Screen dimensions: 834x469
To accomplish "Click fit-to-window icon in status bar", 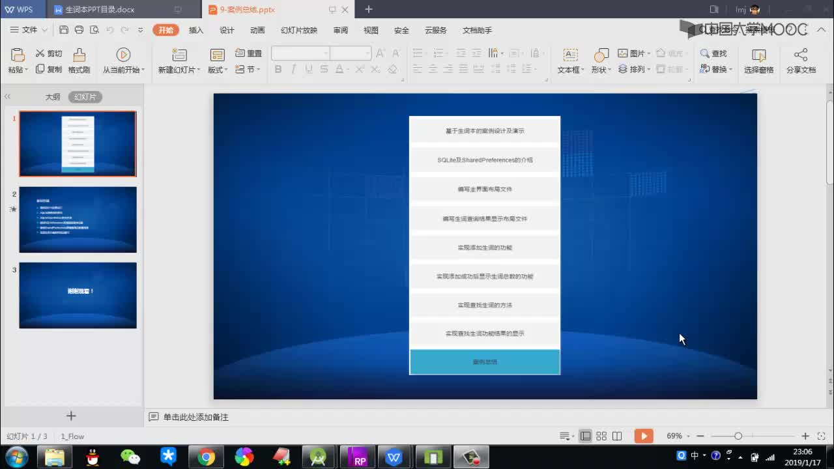I will click(821, 436).
